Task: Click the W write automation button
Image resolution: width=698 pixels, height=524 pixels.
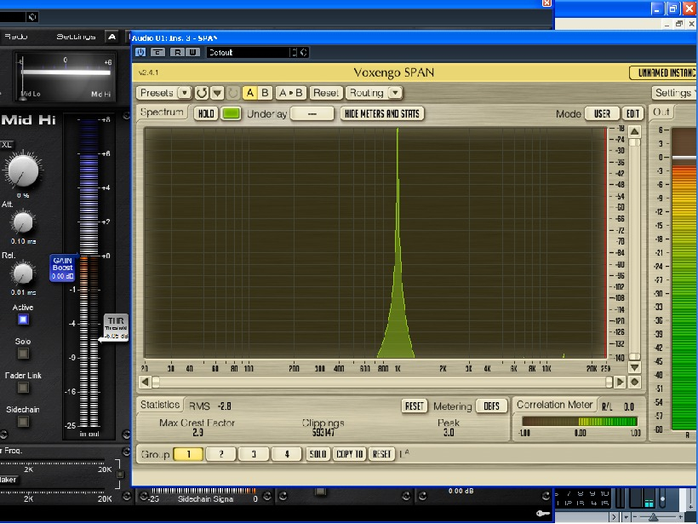Action: [x=192, y=52]
